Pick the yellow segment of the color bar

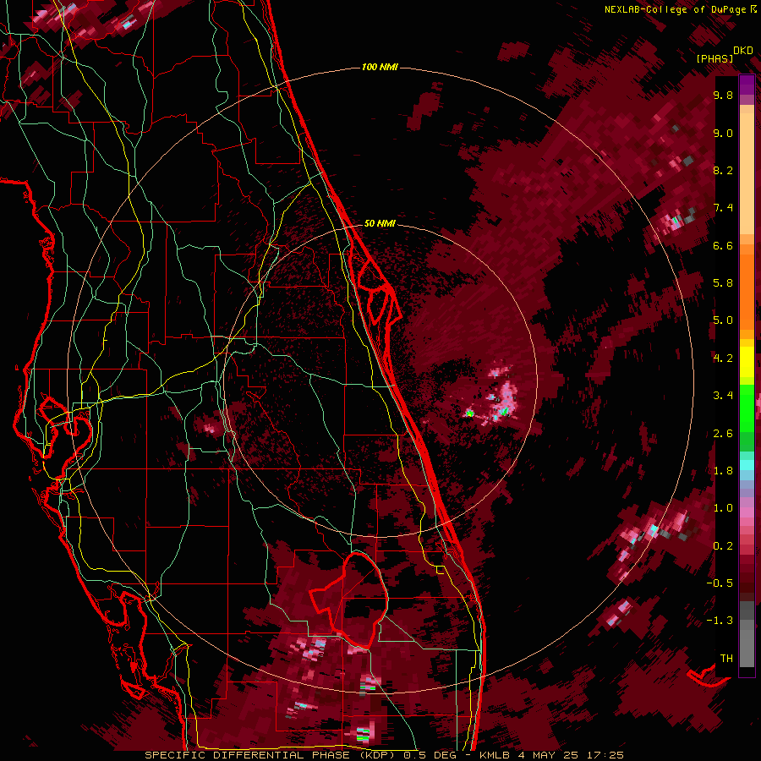click(x=747, y=362)
